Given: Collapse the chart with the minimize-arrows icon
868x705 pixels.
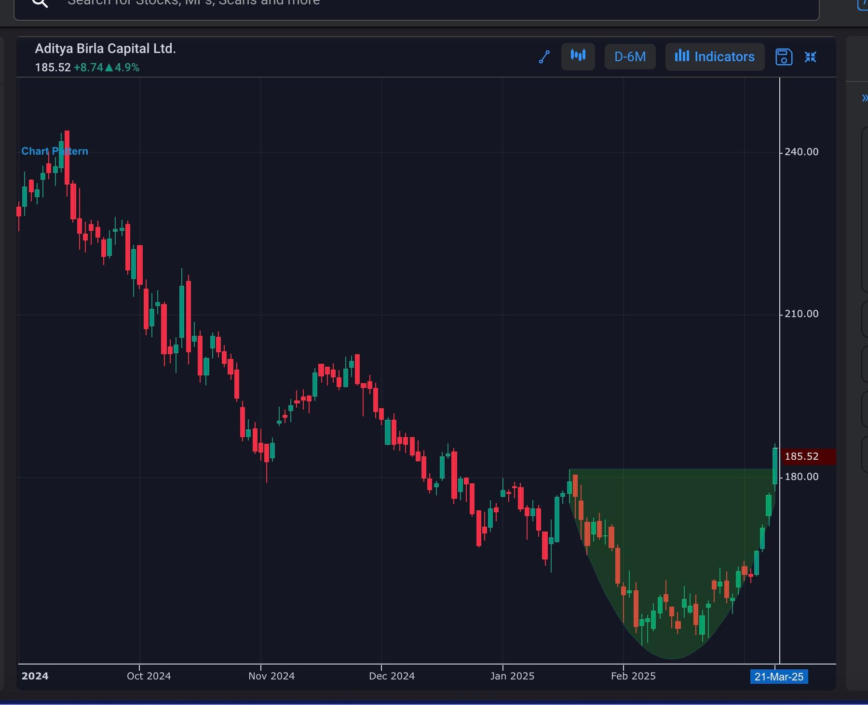Looking at the screenshot, I should coord(811,57).
